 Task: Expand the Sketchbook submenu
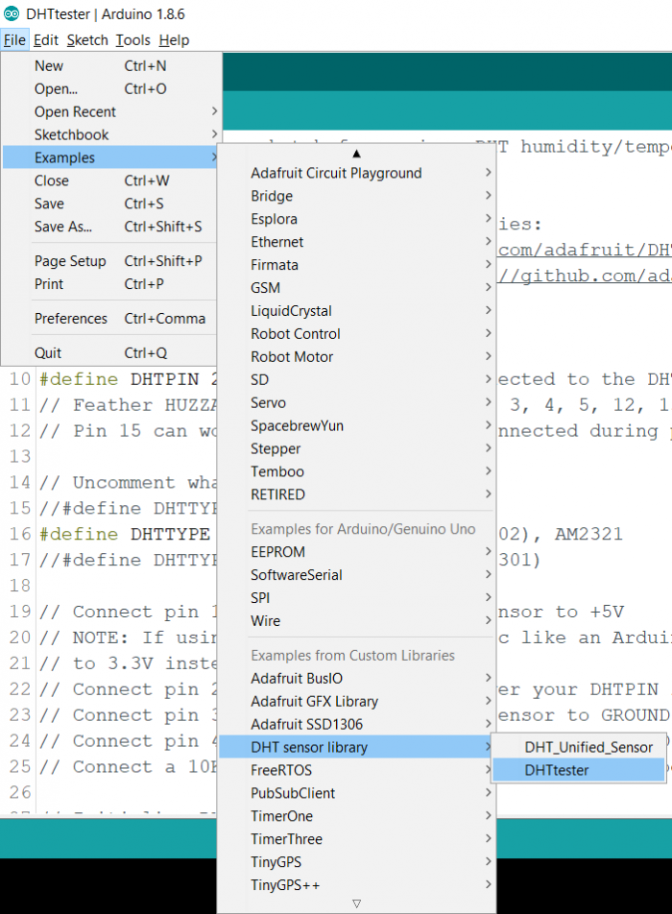pos(110,134)
